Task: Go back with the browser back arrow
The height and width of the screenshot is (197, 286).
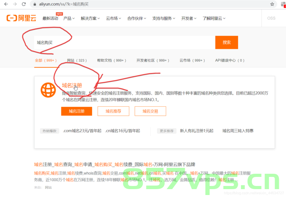Action: tap(6, 4)
